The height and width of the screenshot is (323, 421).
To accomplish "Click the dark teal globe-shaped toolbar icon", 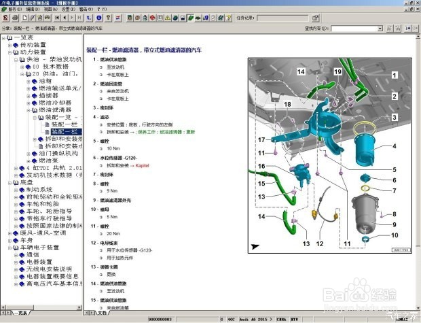I will coord(175,18).
